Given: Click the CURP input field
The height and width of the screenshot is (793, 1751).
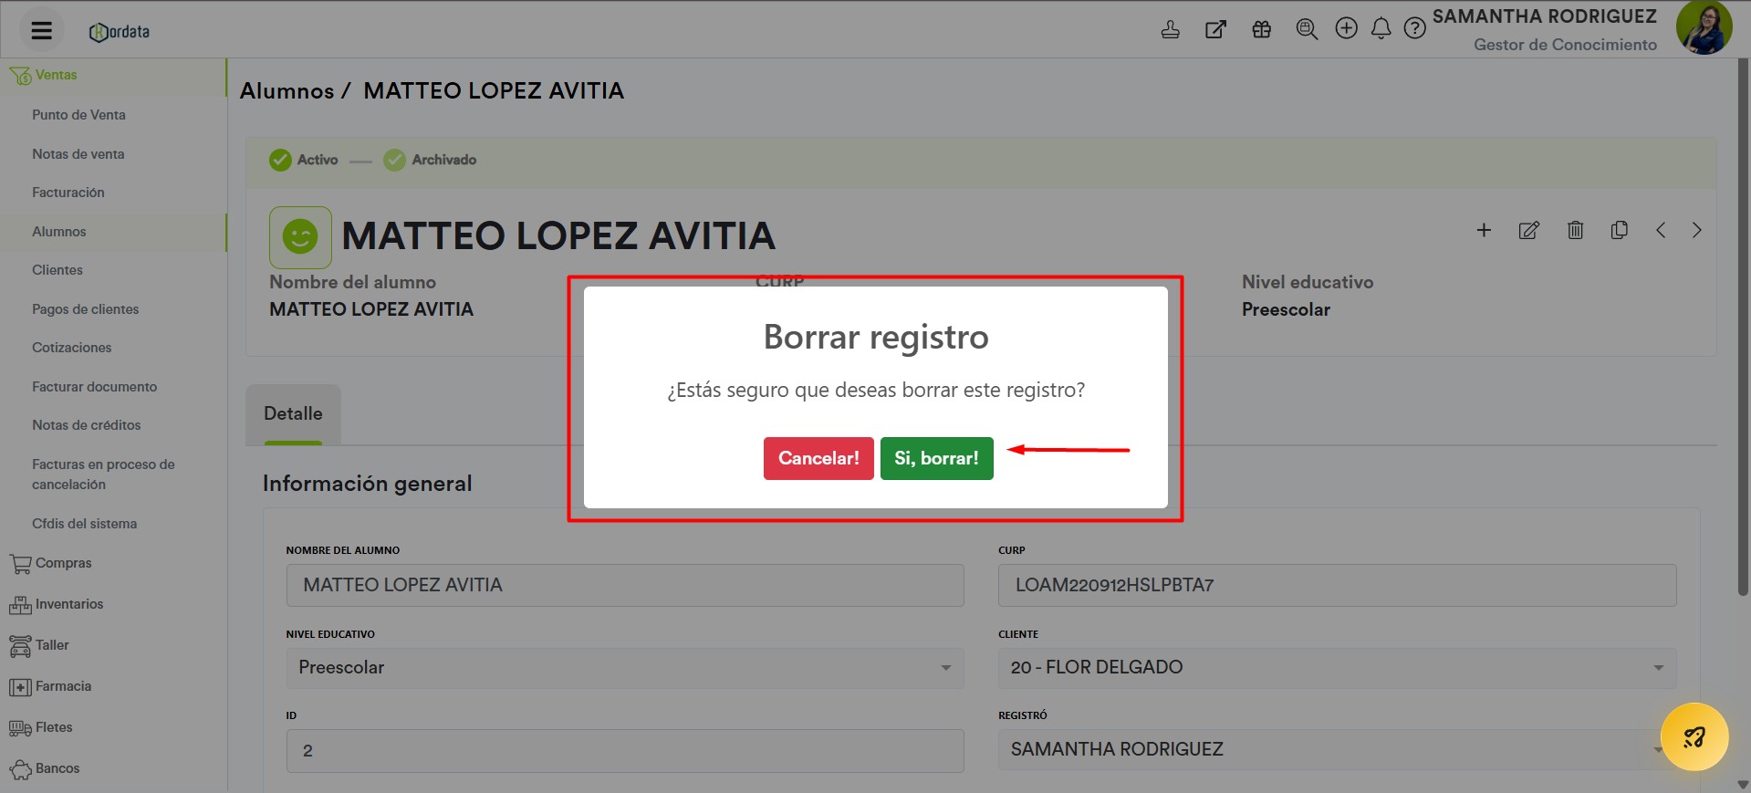Looking at the screenshot, I should 1338,585.
